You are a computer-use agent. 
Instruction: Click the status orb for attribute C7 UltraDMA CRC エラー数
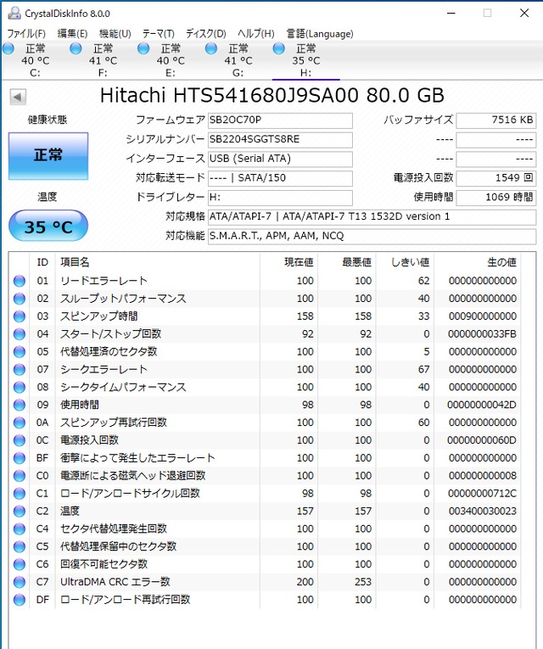pyautogui.click(x=19, y=582)
